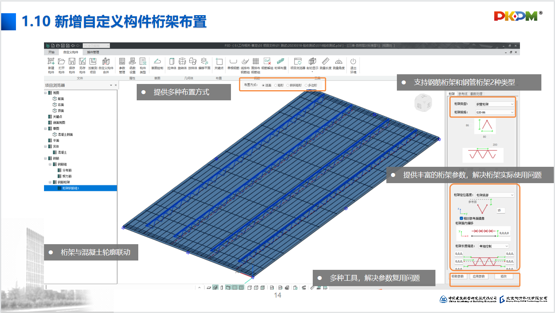Collapse the 钢筋组 tree node
The height and width of the screenshot is (313, 555).
[50, 164]
